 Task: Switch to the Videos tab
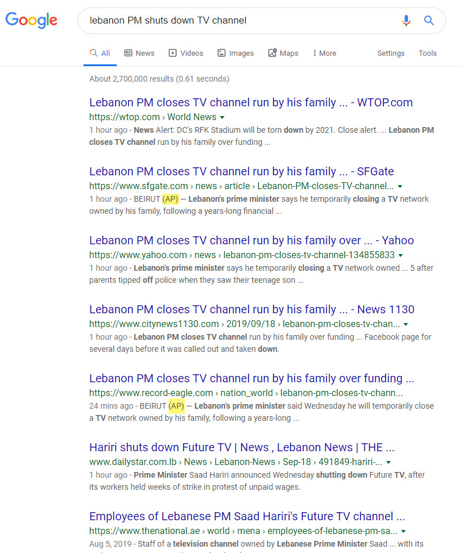coord(185,53)
